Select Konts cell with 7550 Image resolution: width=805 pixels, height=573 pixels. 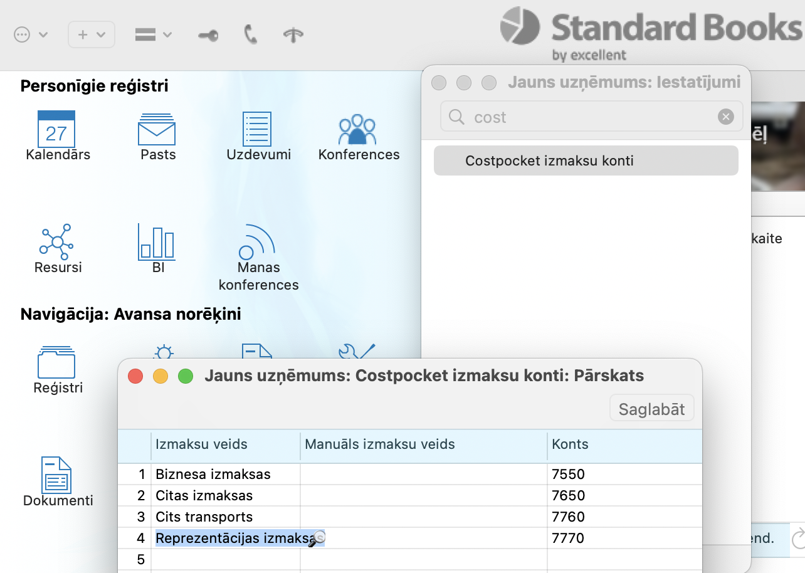(x=623, y=475)
